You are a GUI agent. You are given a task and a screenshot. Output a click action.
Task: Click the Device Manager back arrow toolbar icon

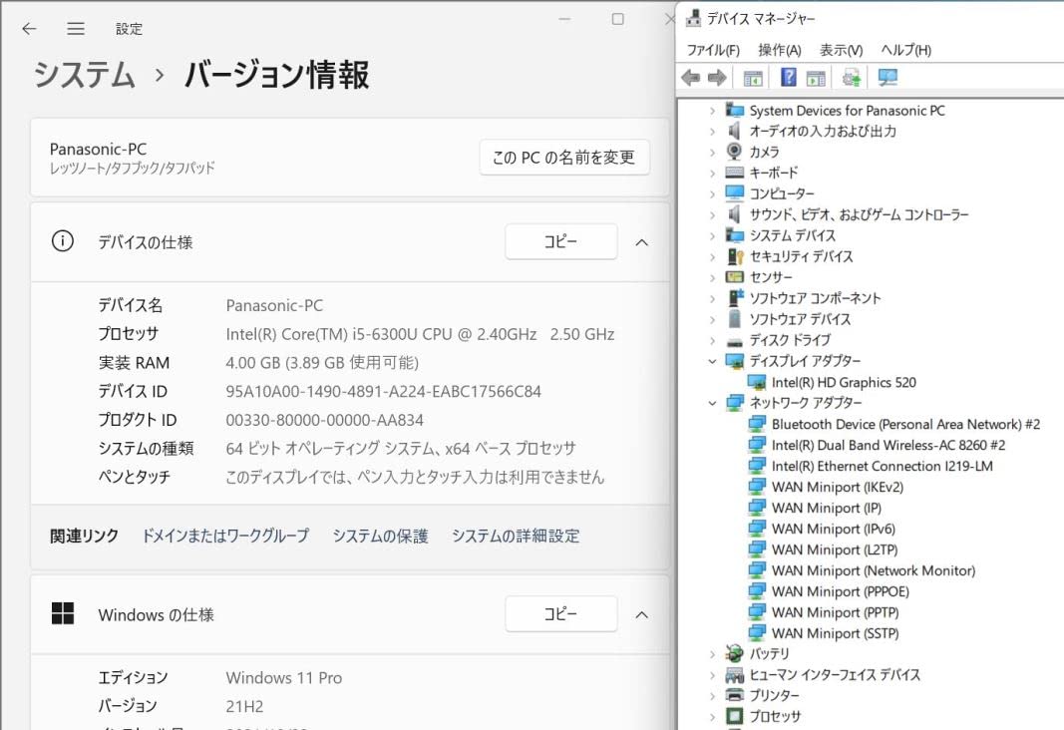pos(691,78)
